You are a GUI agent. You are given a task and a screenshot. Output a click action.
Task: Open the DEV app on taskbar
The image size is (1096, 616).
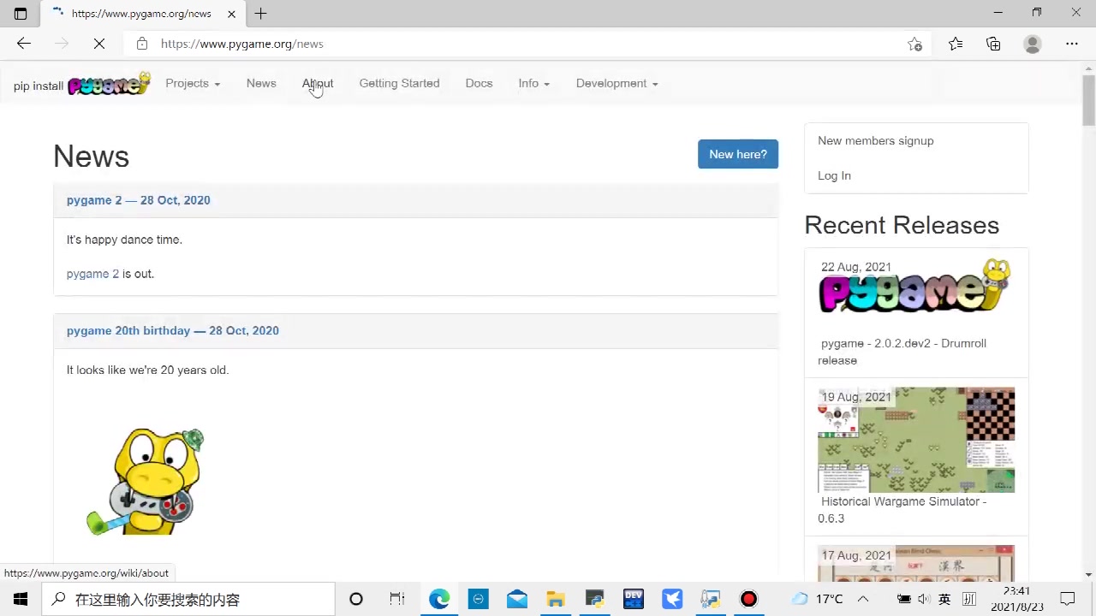(x=634, y=599)
